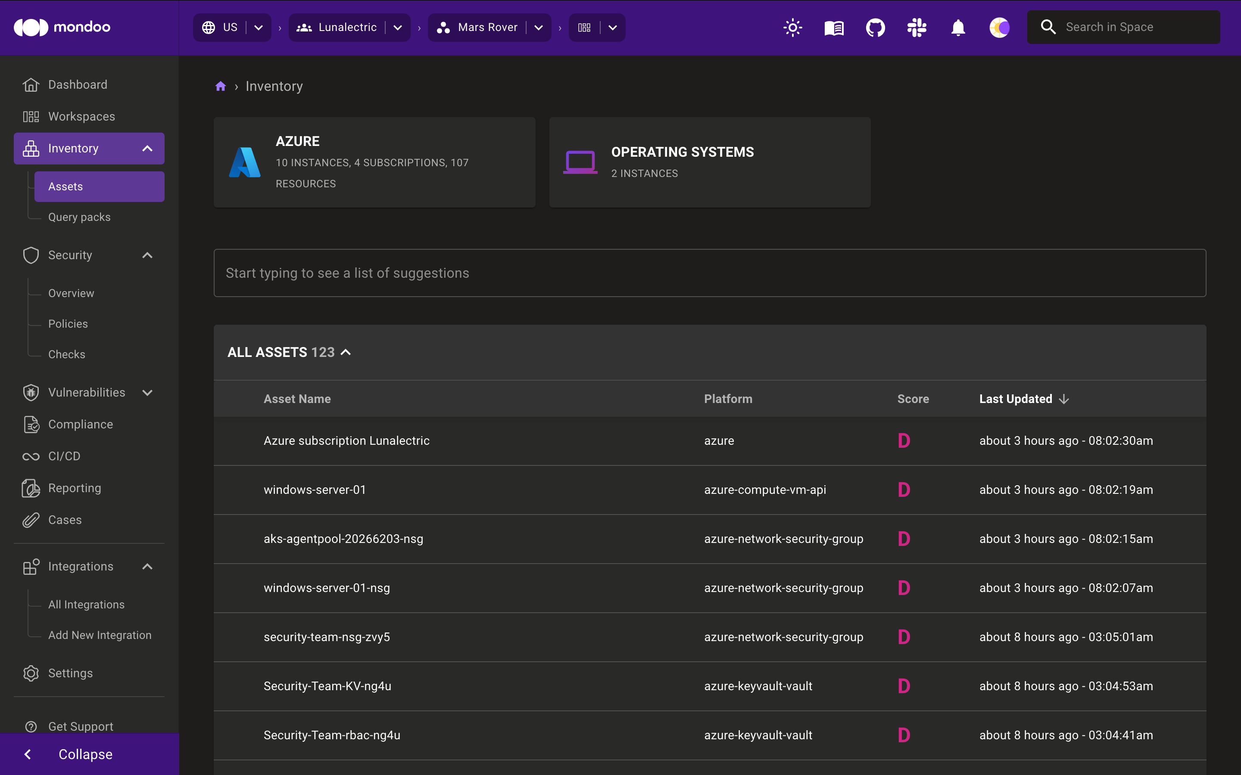This screenshot has width=1241, height=775.
Task: Click the bell notifications icon
Action: tap(958, 28)
